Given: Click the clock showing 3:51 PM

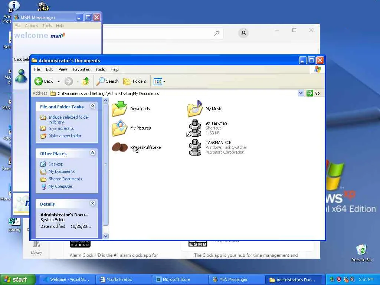Looking at the screenshot, I should point(366,280).
